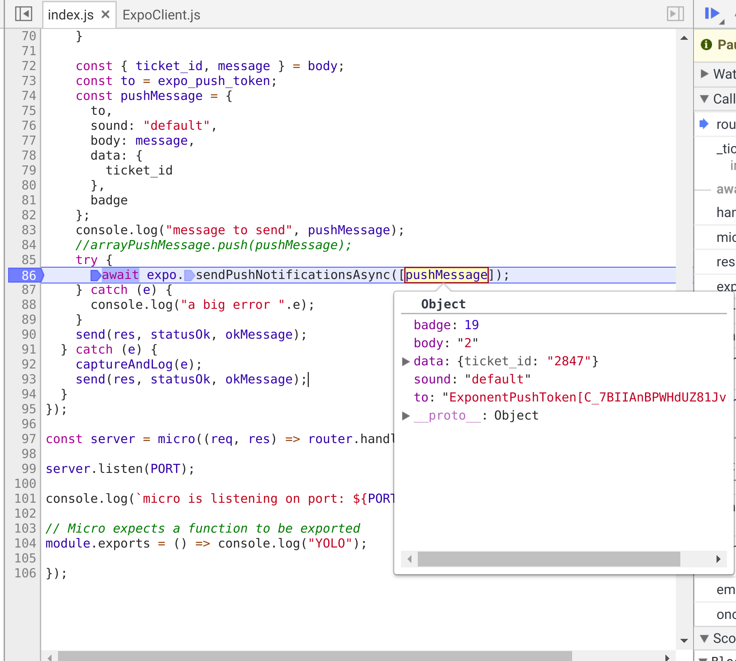Screen dimensions: 736x661
Task: Collapse the Scope section
Action: [x=704, y=638]
